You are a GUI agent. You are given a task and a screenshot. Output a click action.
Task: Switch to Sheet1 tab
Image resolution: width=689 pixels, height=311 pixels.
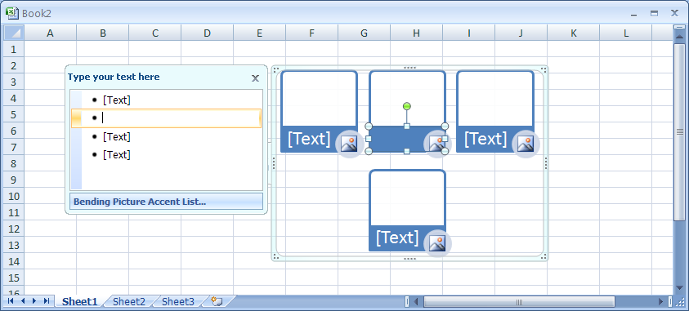79,301
